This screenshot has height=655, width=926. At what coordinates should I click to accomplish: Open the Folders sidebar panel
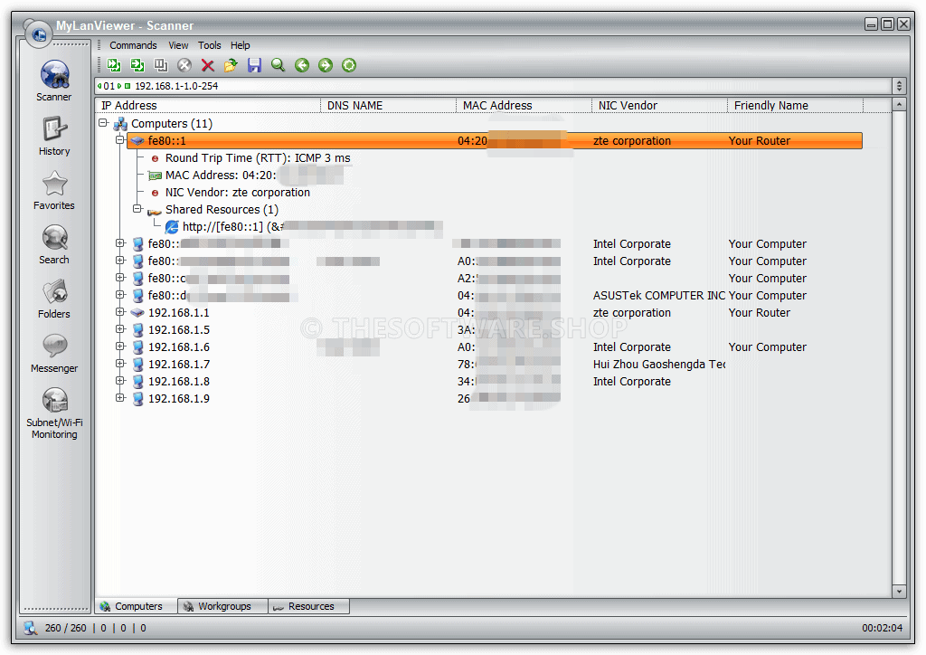[54, 299]
